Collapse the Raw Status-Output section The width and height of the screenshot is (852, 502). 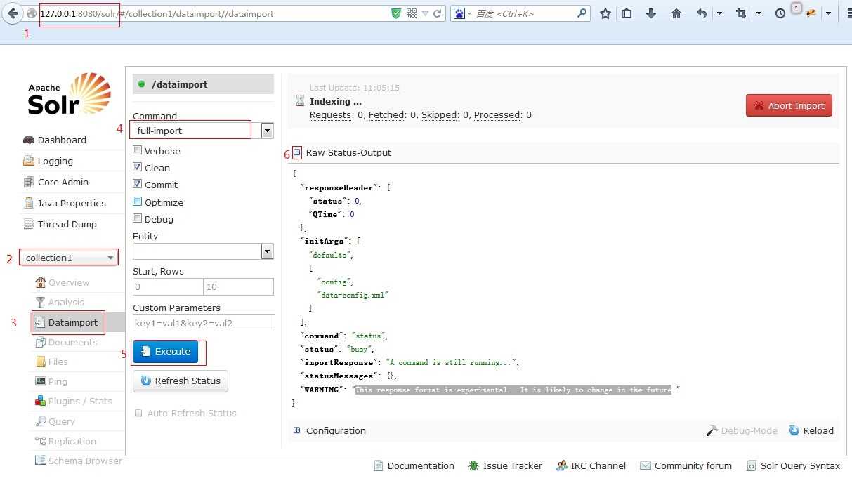tap(297, 152)
